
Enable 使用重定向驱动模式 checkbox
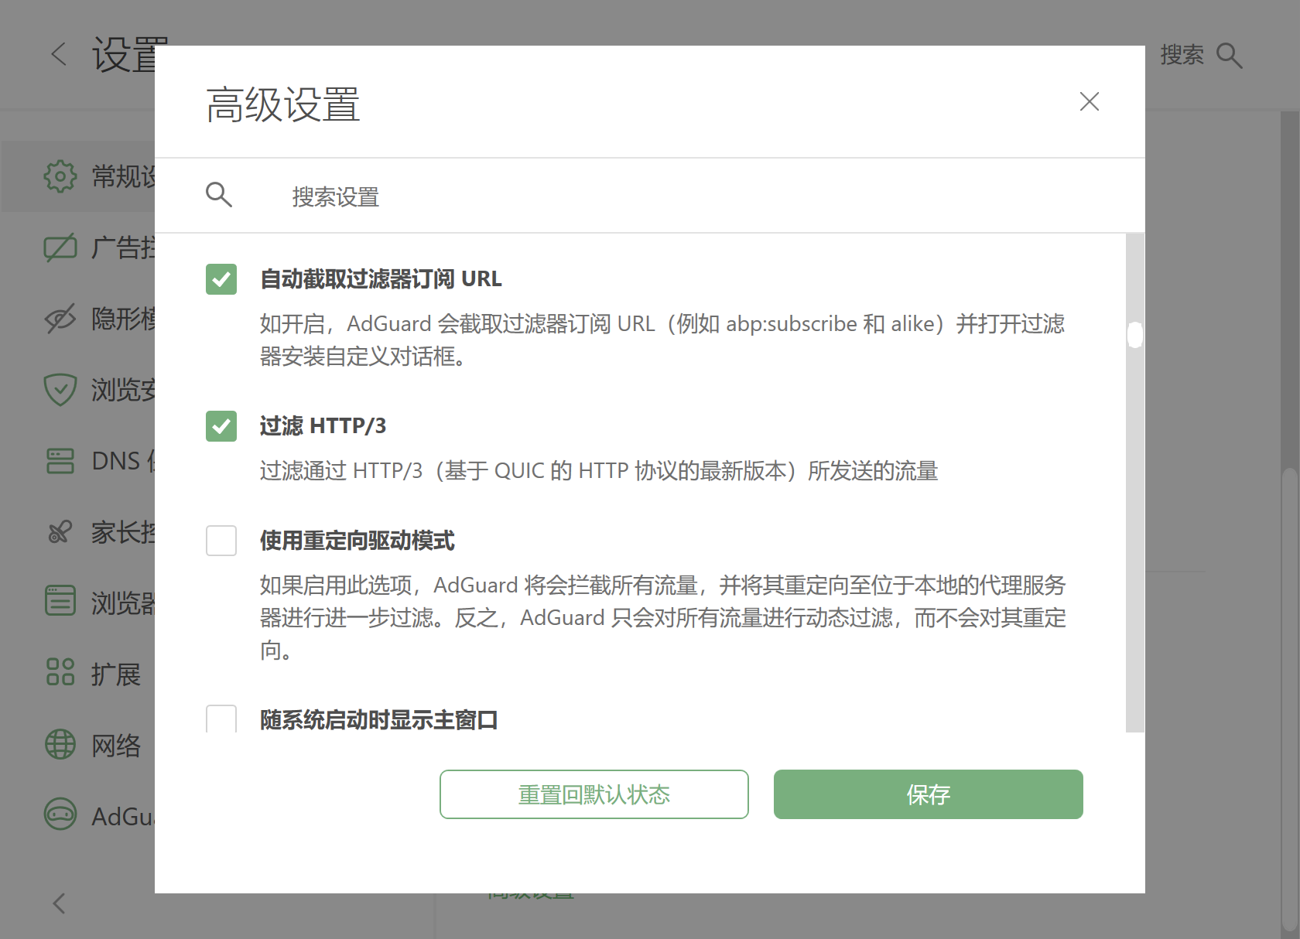coord(221,541)
